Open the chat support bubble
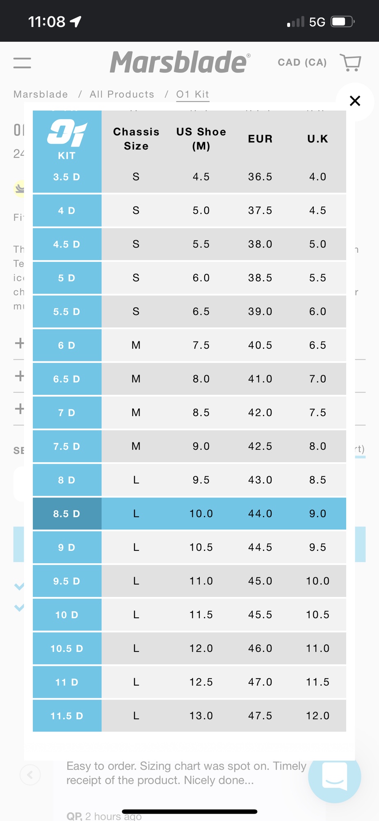This screenshot has height=821, width=379. (334, 776)
